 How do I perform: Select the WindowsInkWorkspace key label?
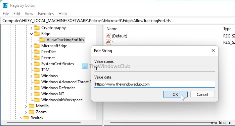(x=62, y=100)
